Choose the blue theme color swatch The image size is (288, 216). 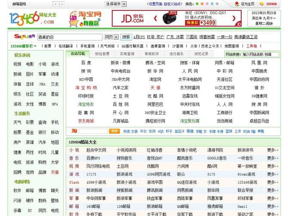(212, 4)
